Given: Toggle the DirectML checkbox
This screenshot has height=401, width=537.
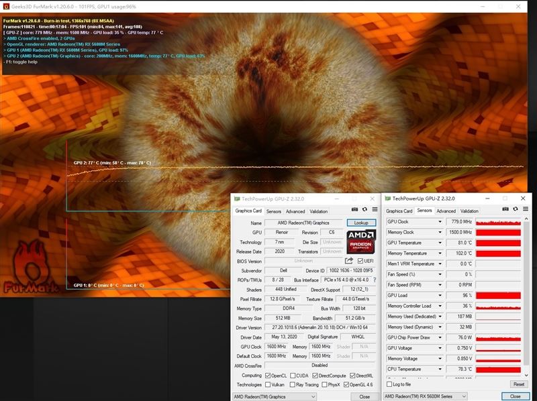Looking at the screenshot, I should 352,376.
